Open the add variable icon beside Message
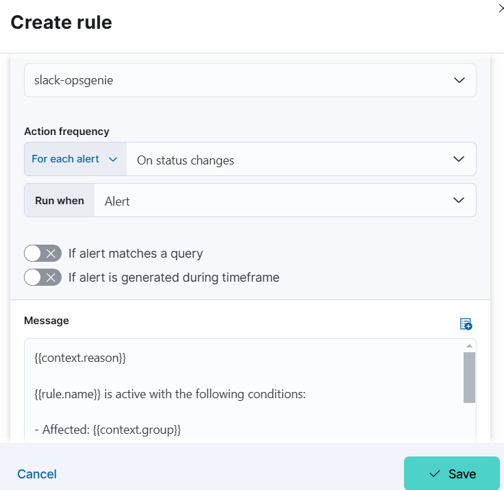 [466, 323]
